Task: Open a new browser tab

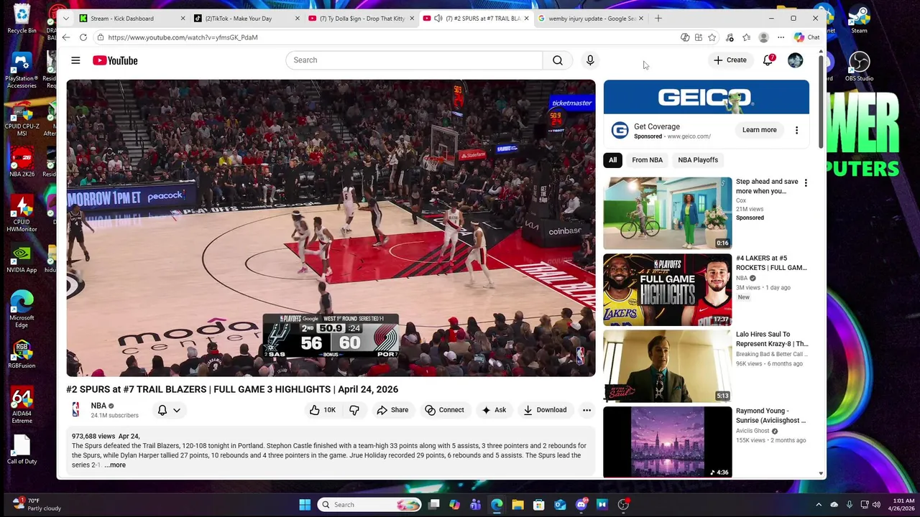Action: [658, 19]
